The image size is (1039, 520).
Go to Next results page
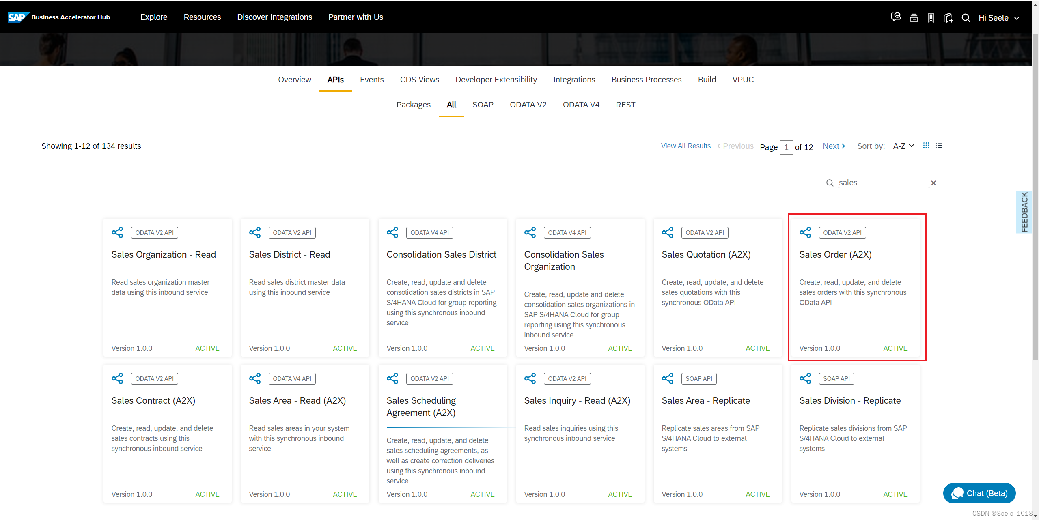[x=834, y=146]
